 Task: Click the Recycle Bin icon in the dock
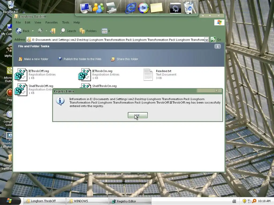pos(189,7)
